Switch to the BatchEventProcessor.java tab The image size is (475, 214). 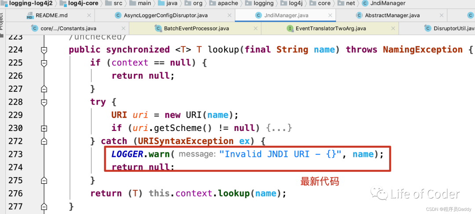coord(196,29)
